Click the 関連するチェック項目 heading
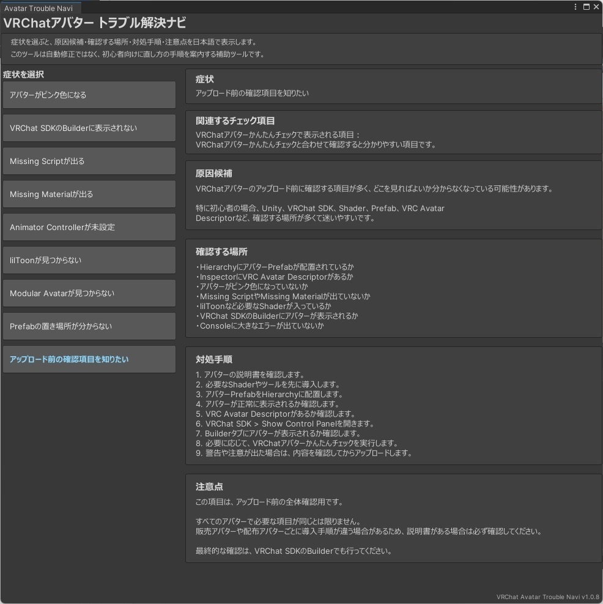The image size is (603, 604). pyautogui.click(x=235, y=121)
